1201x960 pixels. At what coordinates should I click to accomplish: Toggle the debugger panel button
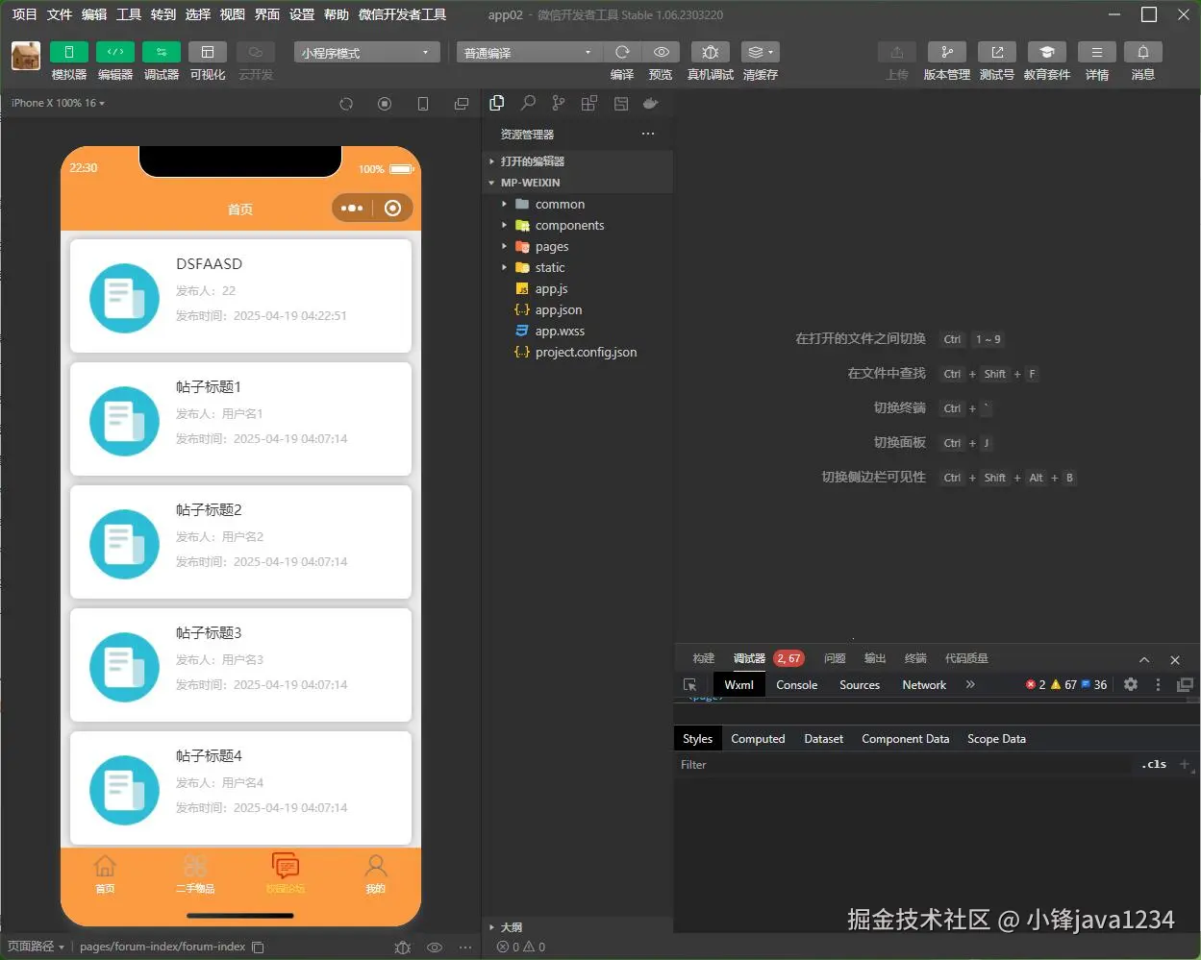161,52
